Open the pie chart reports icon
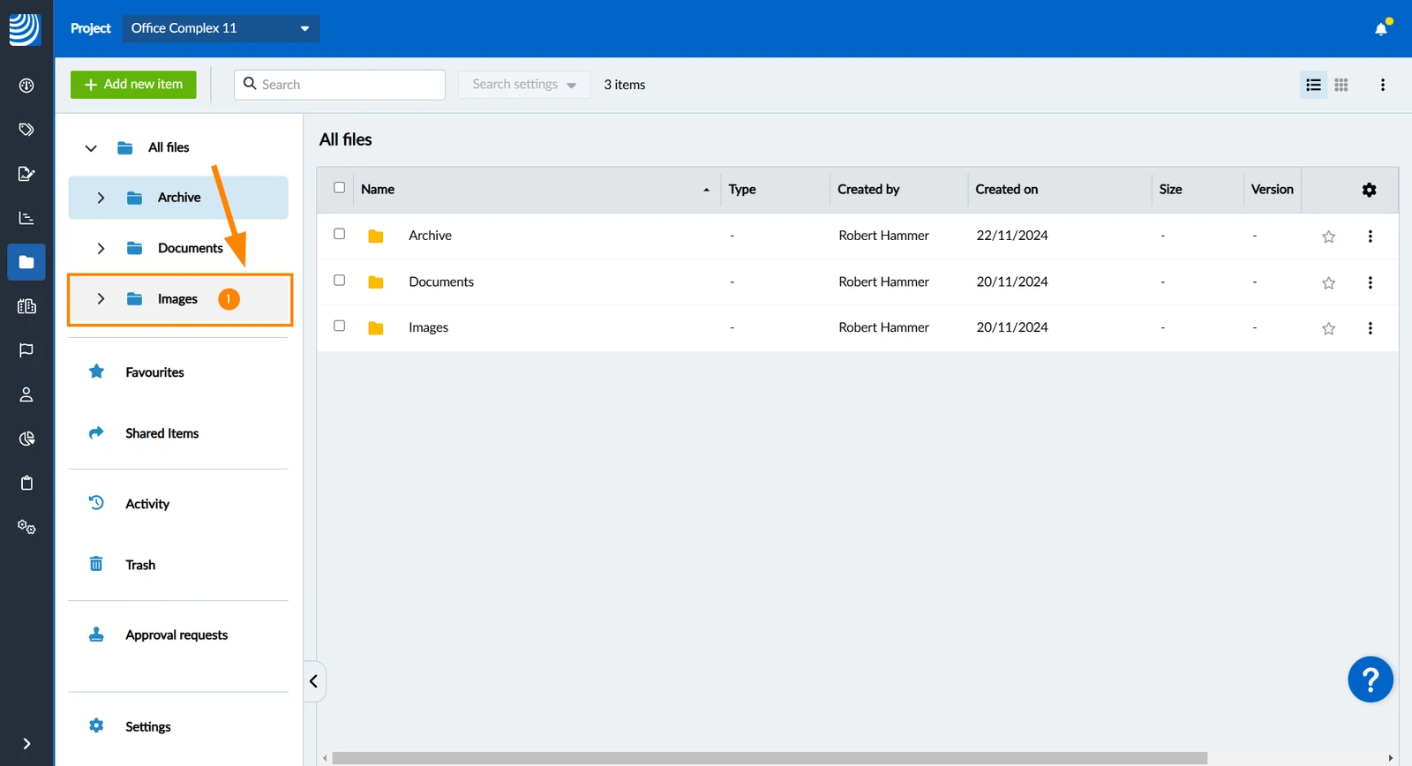This screenshot has height=766, width=1412. pos(26,439)
